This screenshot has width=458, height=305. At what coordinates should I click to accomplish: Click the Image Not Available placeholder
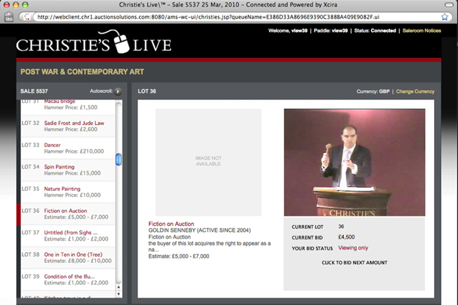208,162
